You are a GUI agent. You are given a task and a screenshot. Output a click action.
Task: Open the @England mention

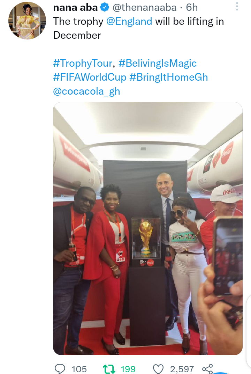coord(129,21)
